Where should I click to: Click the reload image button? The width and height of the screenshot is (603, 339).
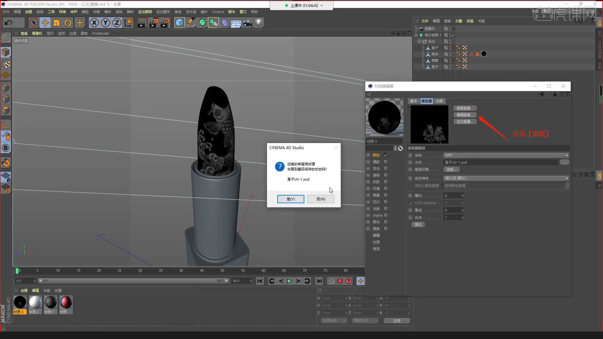[465, 108]
